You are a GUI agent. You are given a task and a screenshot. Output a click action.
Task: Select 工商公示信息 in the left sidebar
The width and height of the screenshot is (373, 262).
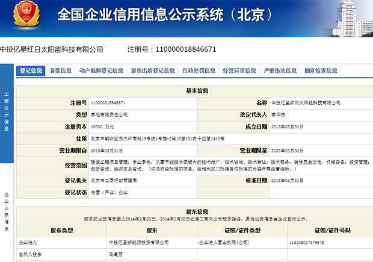[7, 111]
